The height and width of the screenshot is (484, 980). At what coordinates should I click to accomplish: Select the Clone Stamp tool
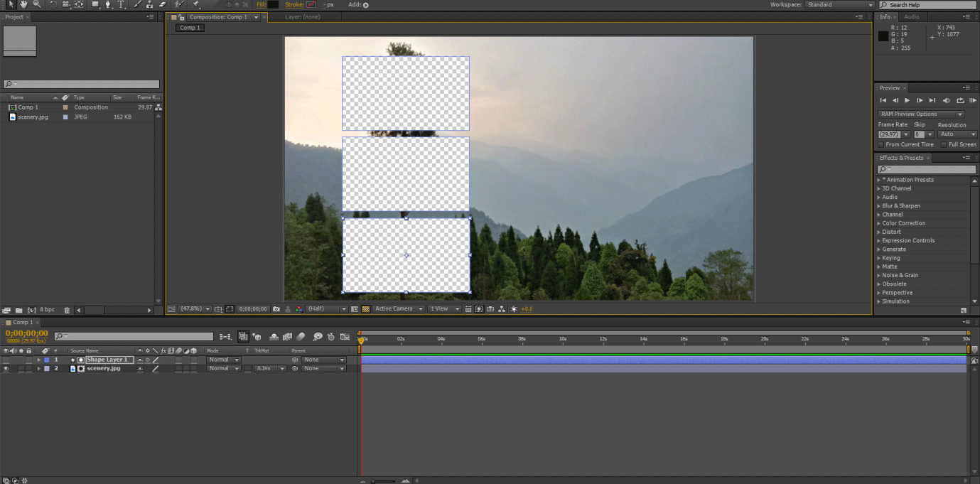(x=150, y=4)
